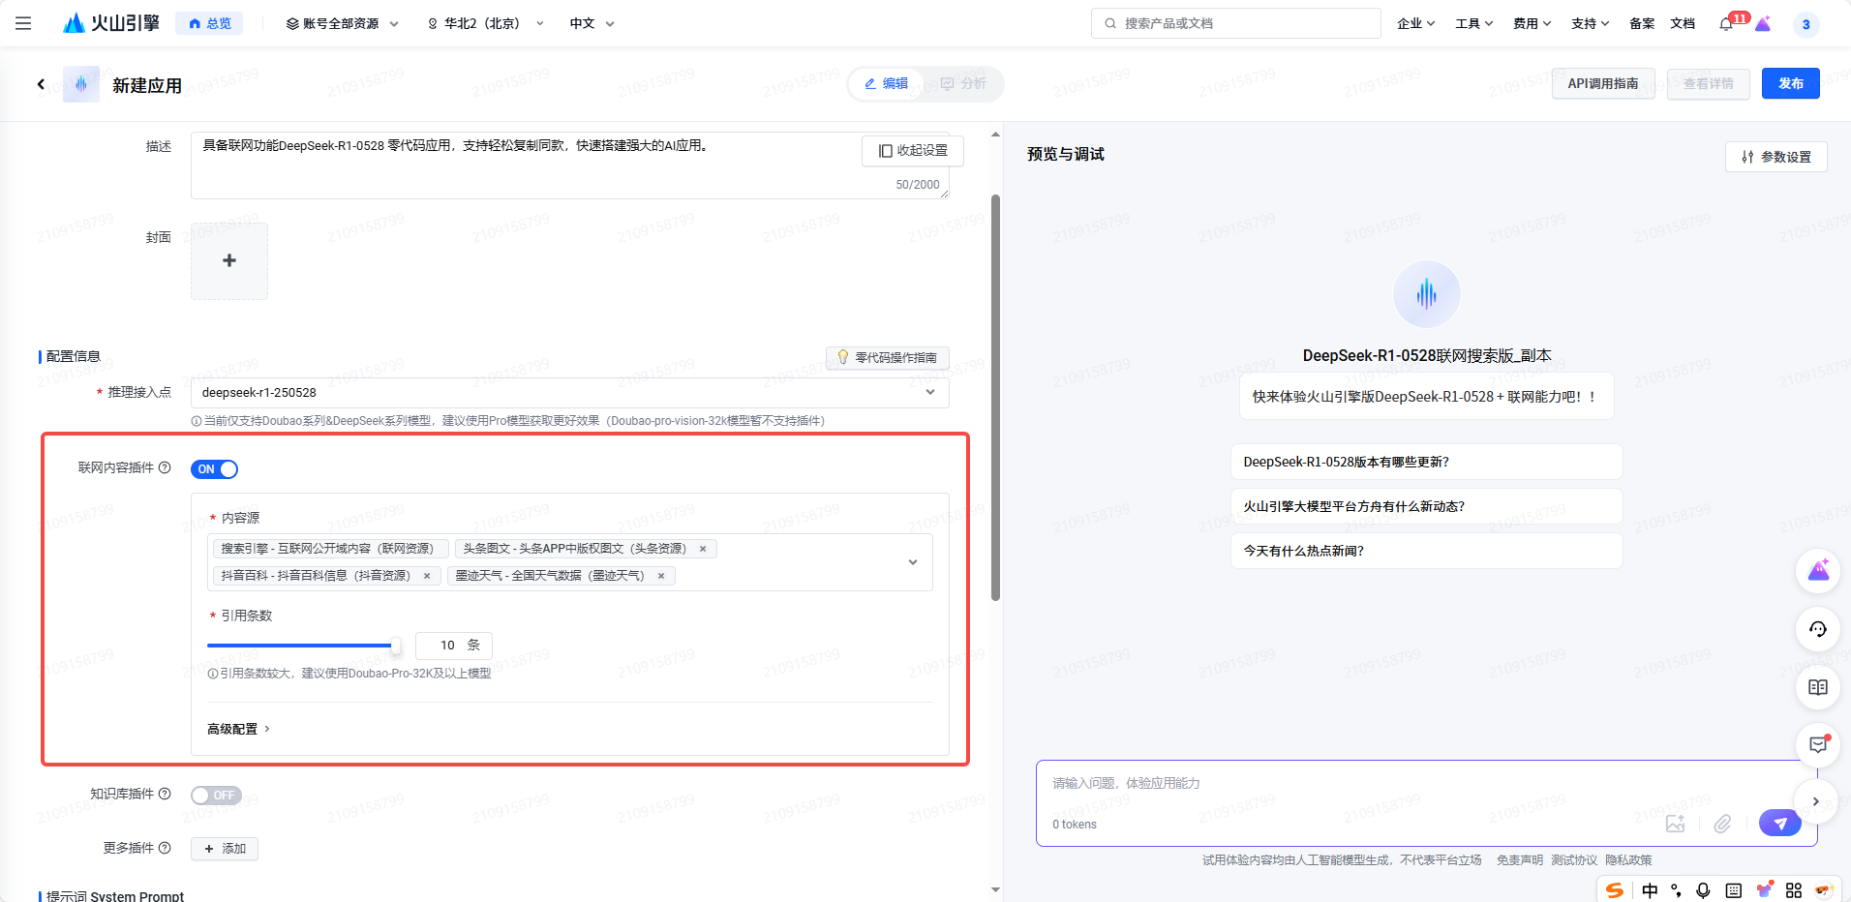This screenshot has height=902, width=1851.
Task: Open the floating feedback message button
Action: (1818, 745)
